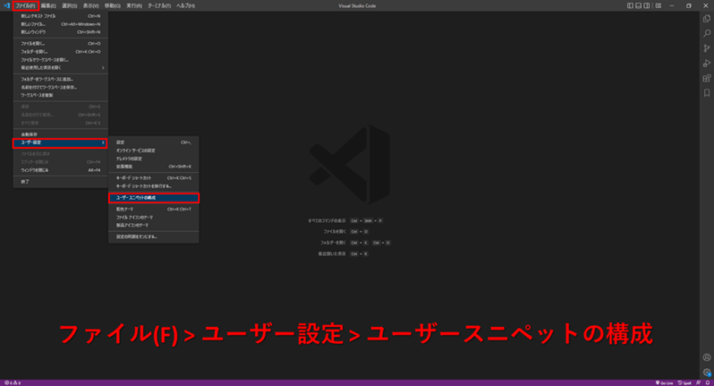Click the errors and warnings status indicator
The width and height of the screenshot is (714, 386).
[x=12, y=382]
